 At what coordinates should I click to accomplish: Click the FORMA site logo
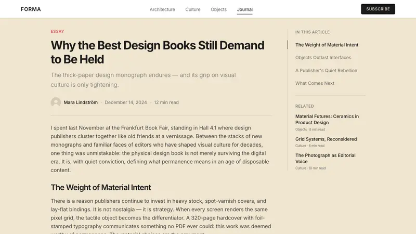click(x=31, y=9)
